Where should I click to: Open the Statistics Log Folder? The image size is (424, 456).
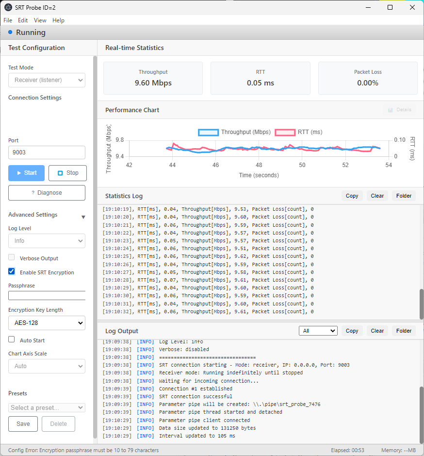404,196
